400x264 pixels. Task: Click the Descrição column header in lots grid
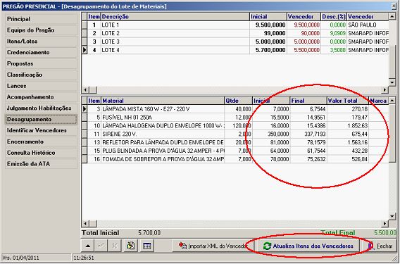175,17
